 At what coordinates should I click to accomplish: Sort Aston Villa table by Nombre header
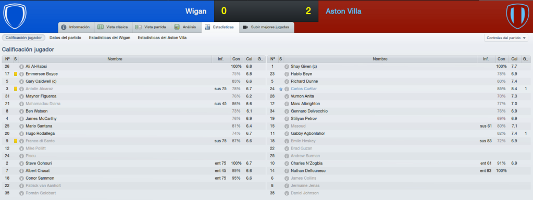click(380, 59)
